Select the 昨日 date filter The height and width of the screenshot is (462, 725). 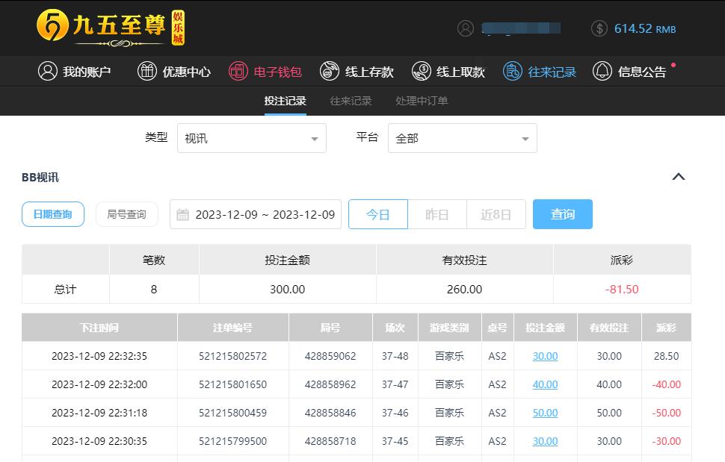(437, 214)
